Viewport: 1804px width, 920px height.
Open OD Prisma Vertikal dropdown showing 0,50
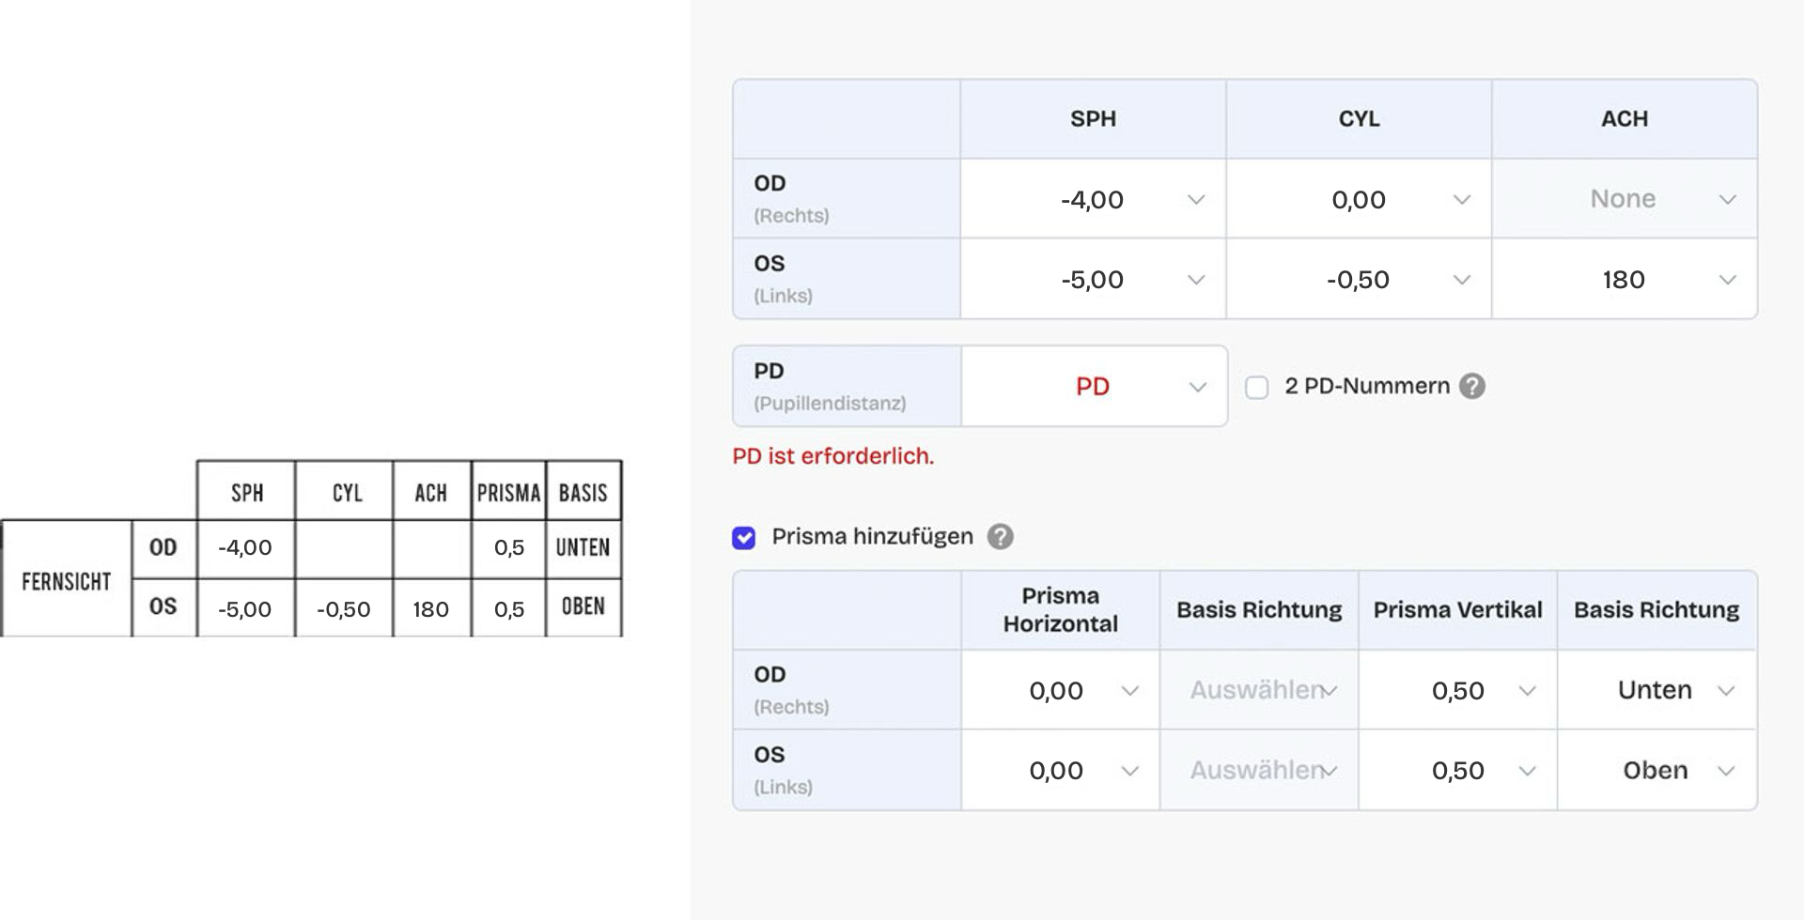[x=1458, y=690]
